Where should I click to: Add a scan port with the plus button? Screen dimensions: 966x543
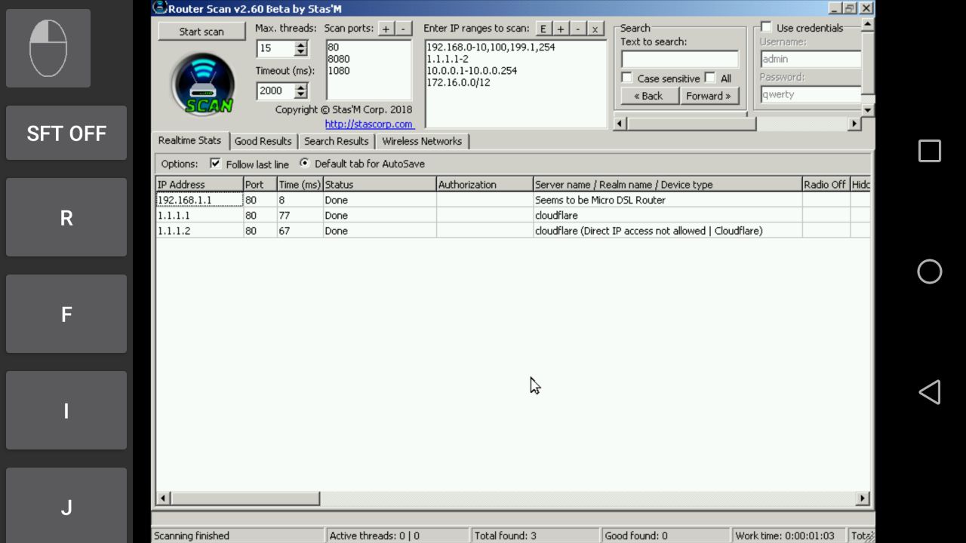click(x=386, y=29)
